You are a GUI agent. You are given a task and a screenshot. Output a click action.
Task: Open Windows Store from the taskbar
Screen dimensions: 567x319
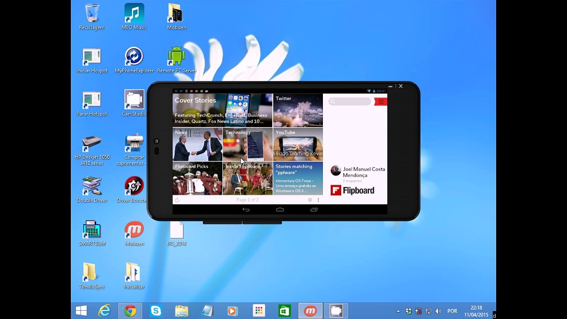[284, 311]
